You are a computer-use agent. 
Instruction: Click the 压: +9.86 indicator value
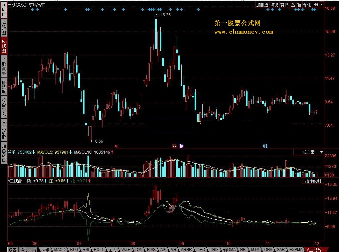pyautogui.click(x=57, y=181)
